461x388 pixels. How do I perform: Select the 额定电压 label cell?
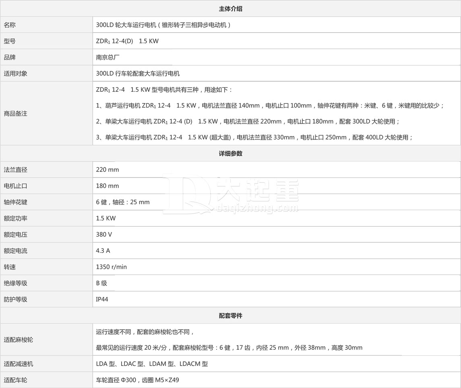click(46, 235)
